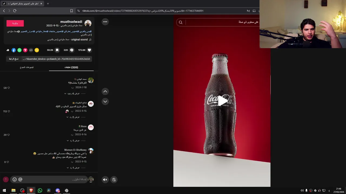Reply to the 2024-7-18 comment
Viewport: 346px width, 194px height.
pyautogui.click(x=72, y=88)
